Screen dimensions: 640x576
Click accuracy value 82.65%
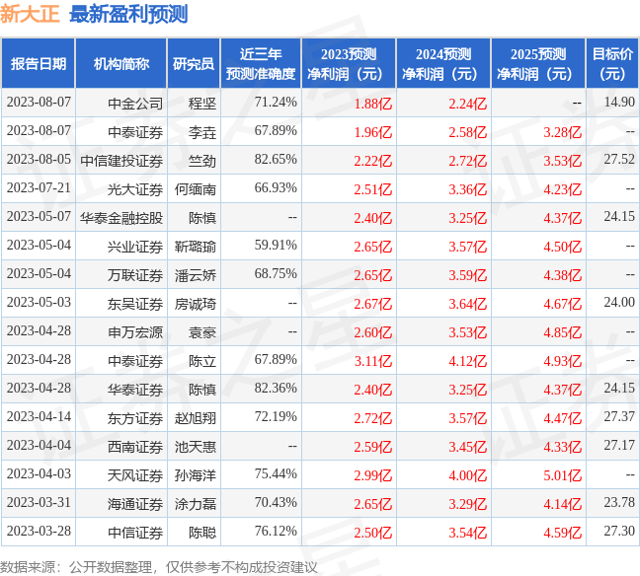pos(276,159)
